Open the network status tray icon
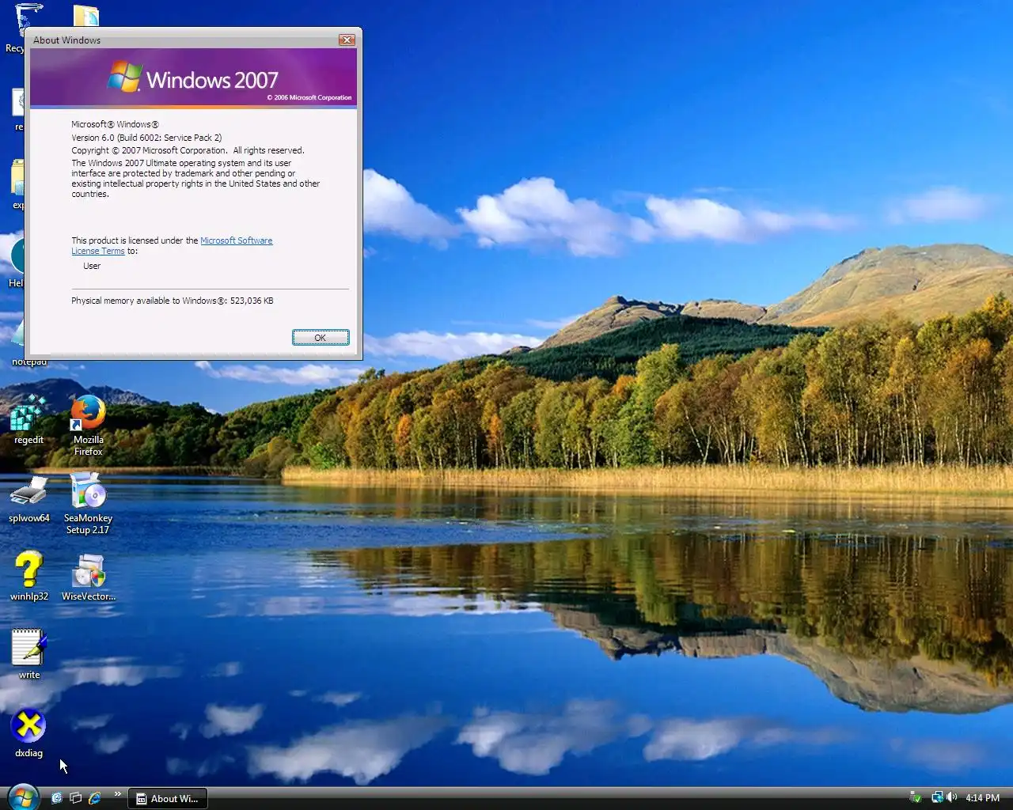The image size is (1013, 810). coord(937,797)
